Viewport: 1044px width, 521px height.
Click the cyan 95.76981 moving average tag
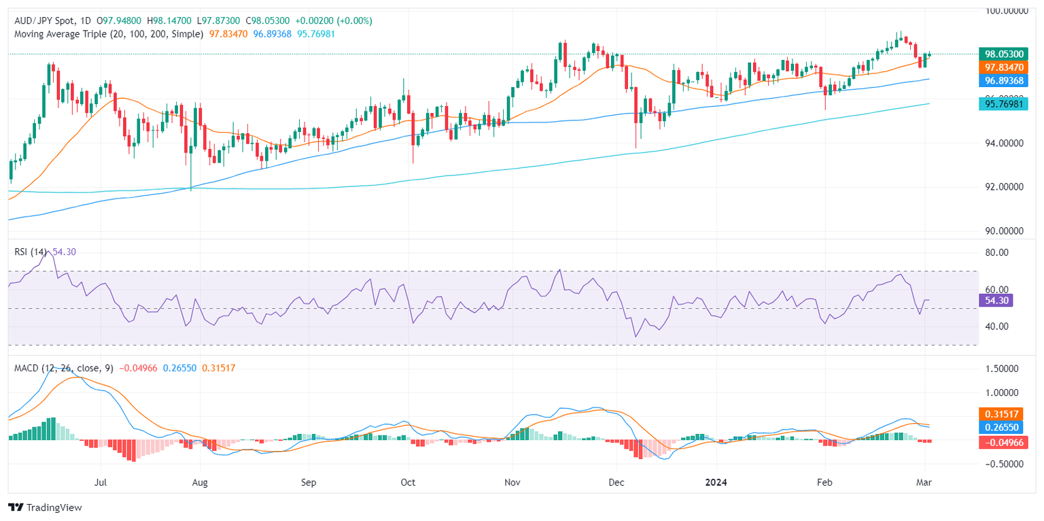tap(1003, 103)
